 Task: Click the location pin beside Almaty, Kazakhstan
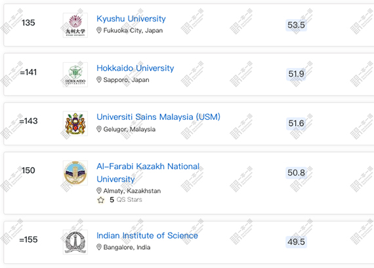(99, 191)
